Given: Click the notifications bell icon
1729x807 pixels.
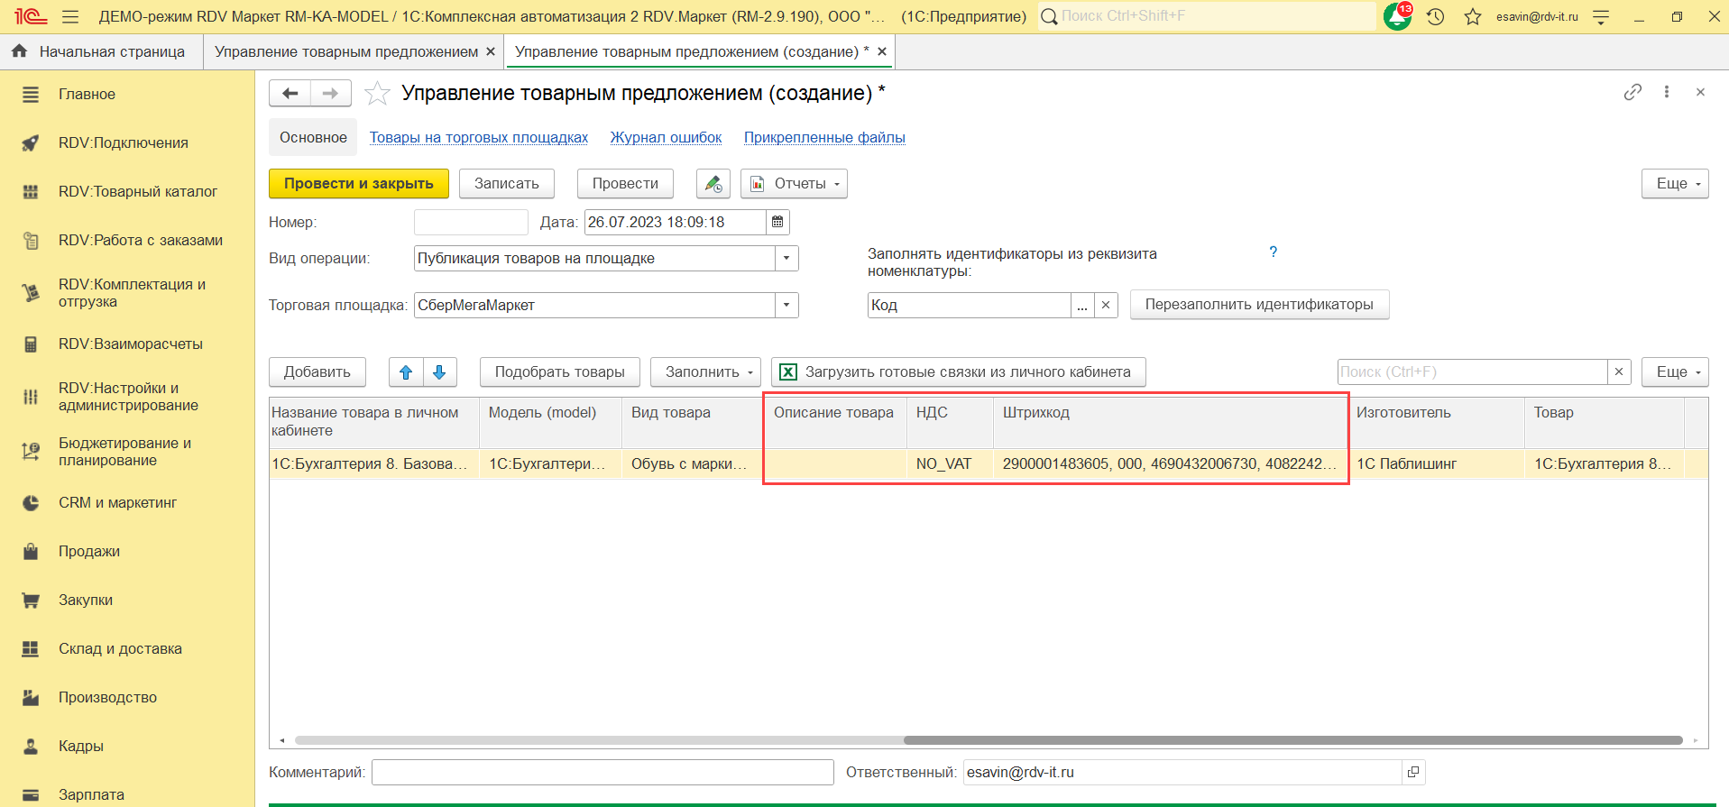Looking at the screenshot, I should click(x=1397, y=16).
